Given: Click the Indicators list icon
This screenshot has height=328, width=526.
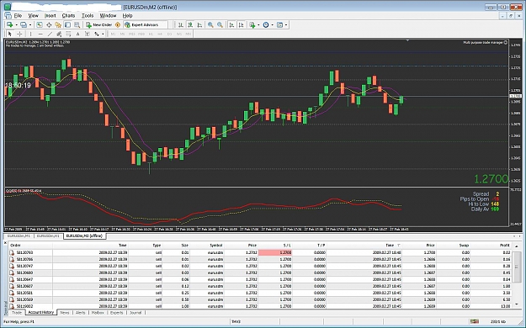Looking at the screenshot, I should click(x=252, y=25).
